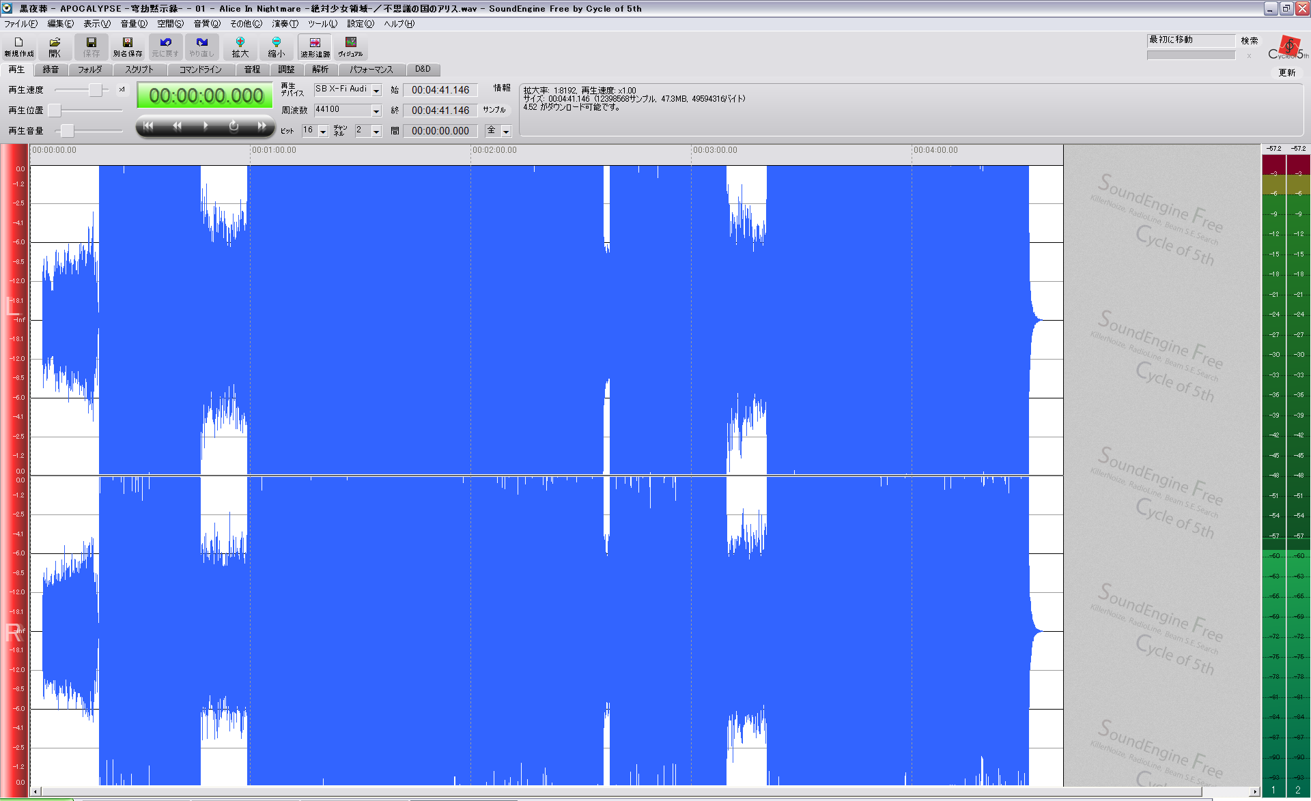Image resolution: width=1311 pixels, height=801 pixels.
Task: Click the 再生音量 volume slider handle
Action: coord(67,130)
